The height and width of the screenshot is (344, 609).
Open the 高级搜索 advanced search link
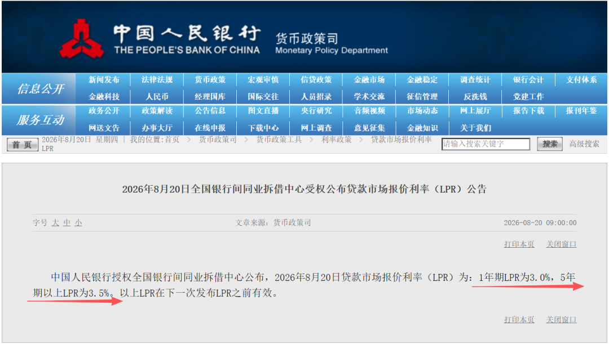[584, 144]
